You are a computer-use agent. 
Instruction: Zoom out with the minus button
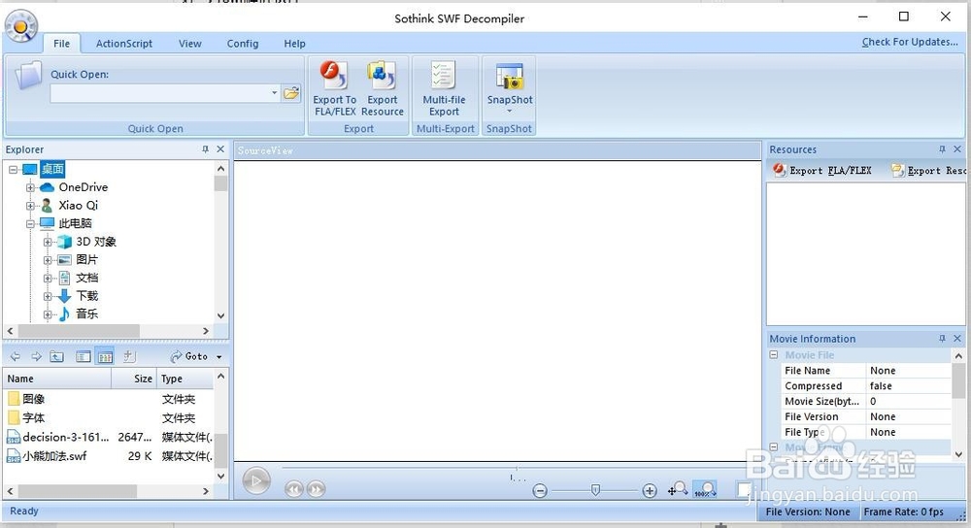(x=540, y=491)
